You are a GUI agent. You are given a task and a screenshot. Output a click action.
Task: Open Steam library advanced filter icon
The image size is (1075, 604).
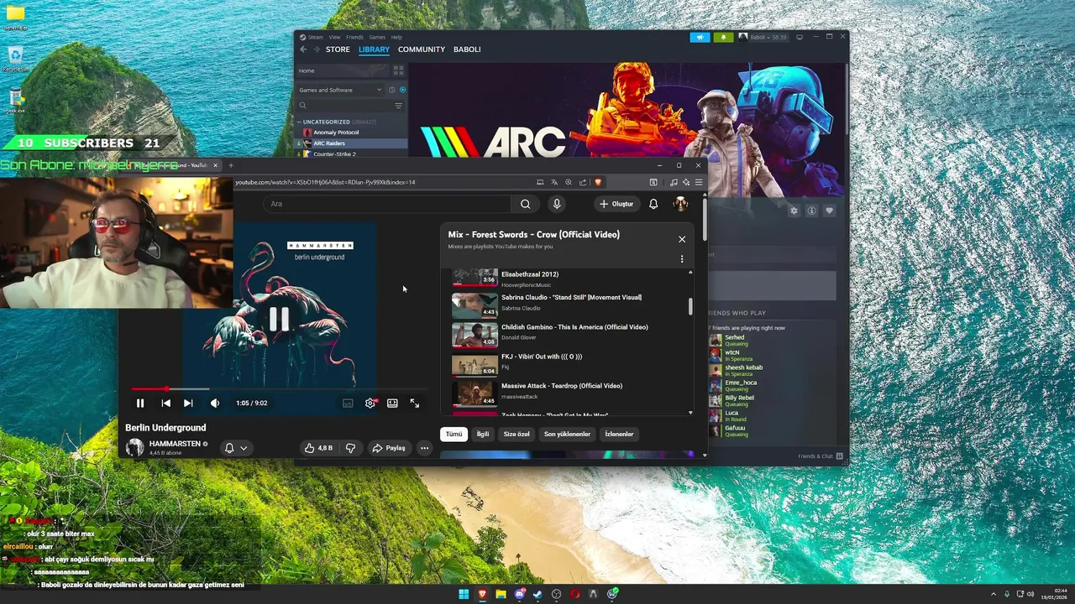tap(398, 106)
